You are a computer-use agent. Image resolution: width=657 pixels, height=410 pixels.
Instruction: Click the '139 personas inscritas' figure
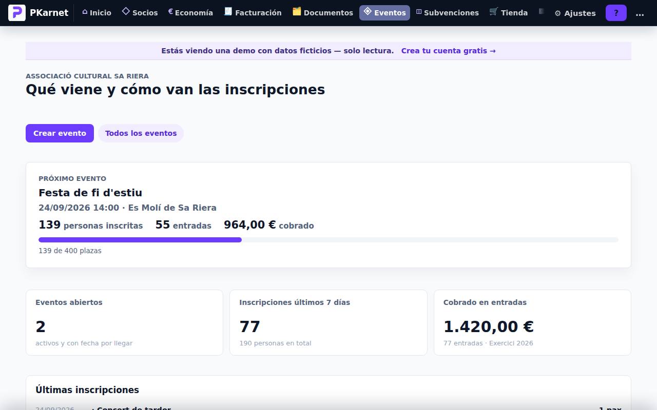click(x=91, y=225)
